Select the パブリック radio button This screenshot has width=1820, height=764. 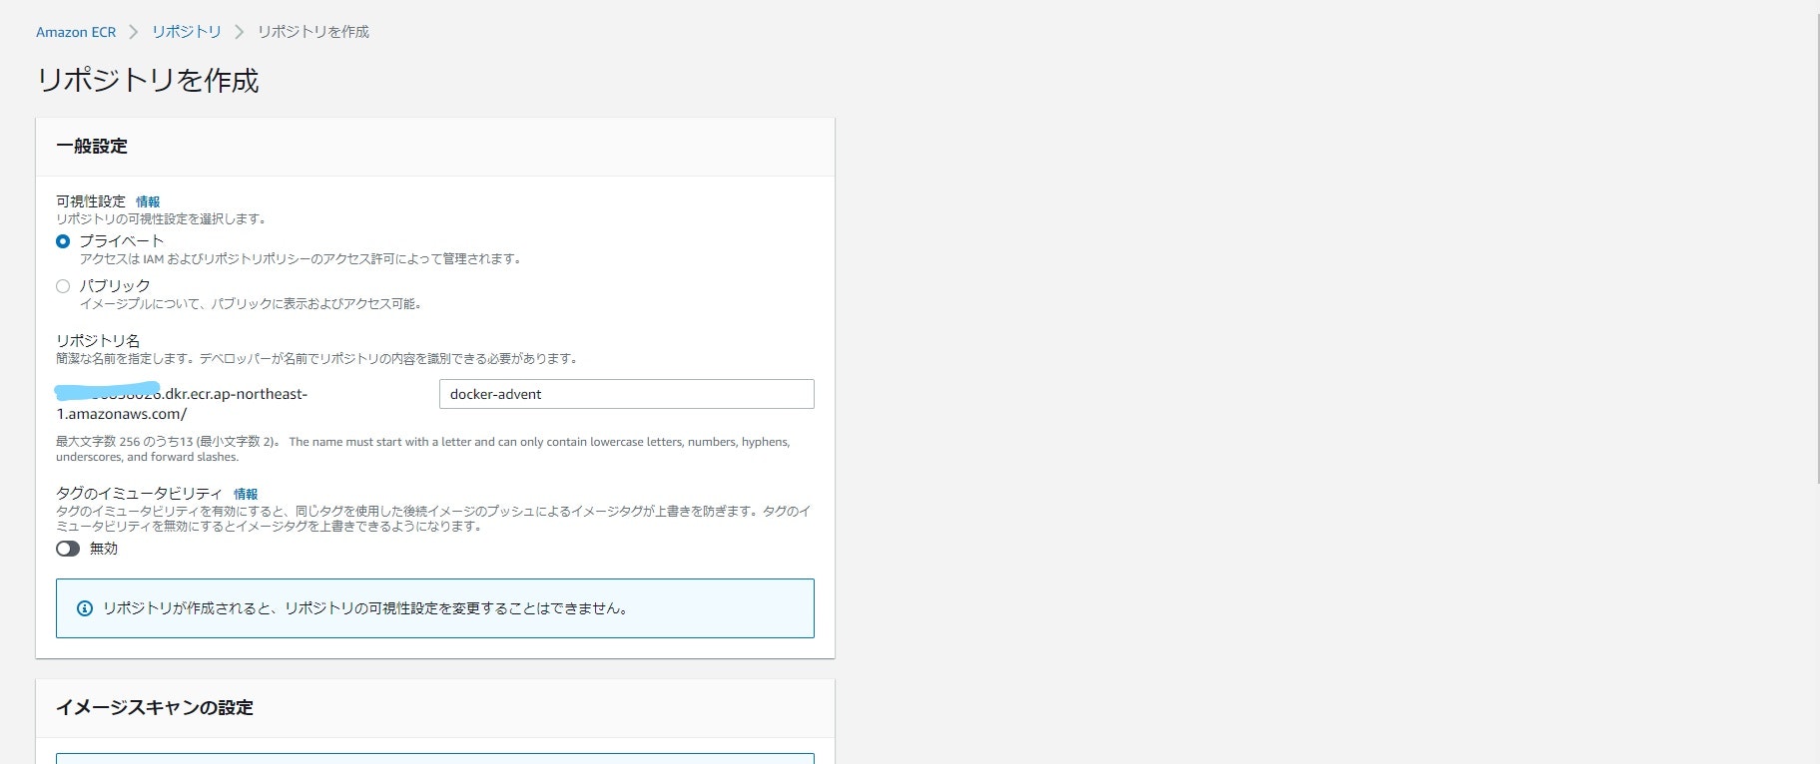point(63,286)
